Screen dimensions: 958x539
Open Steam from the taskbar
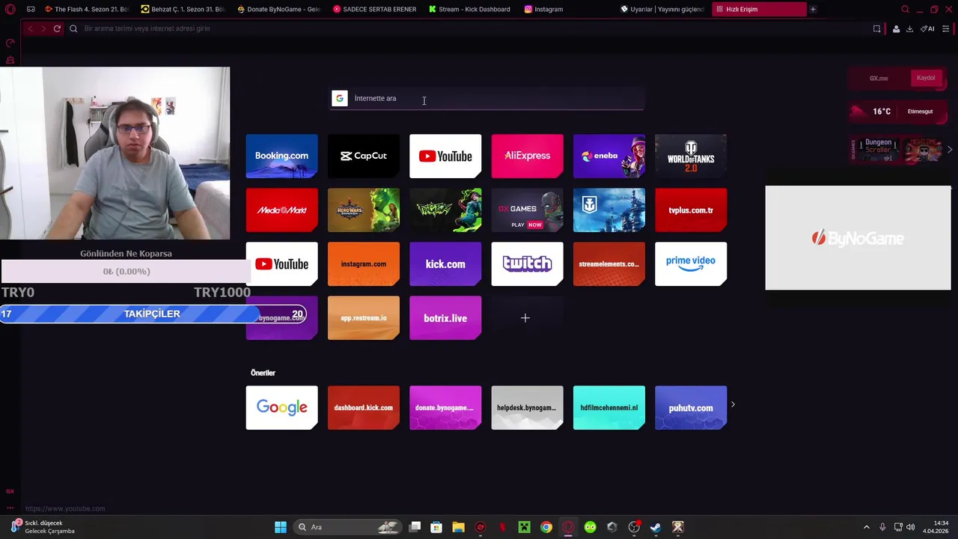[656, 527]
